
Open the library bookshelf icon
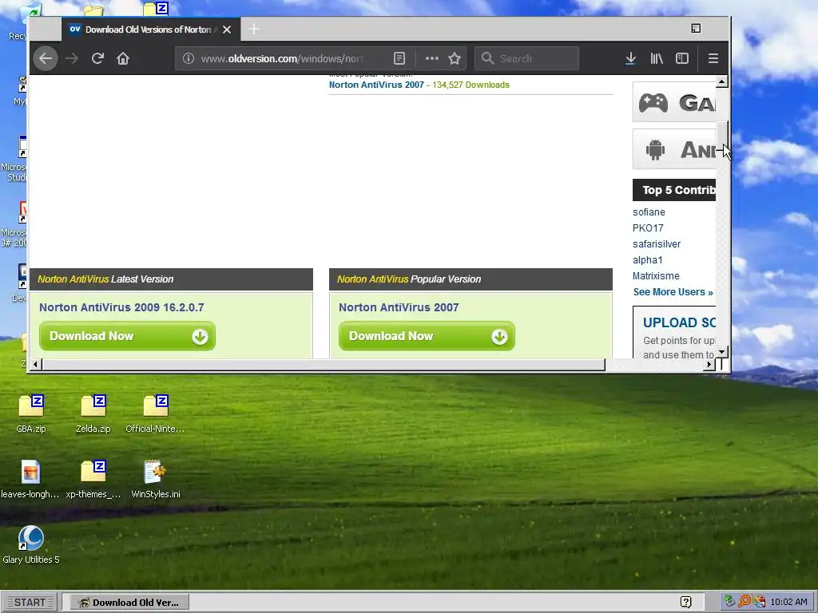tap(657, 58)
